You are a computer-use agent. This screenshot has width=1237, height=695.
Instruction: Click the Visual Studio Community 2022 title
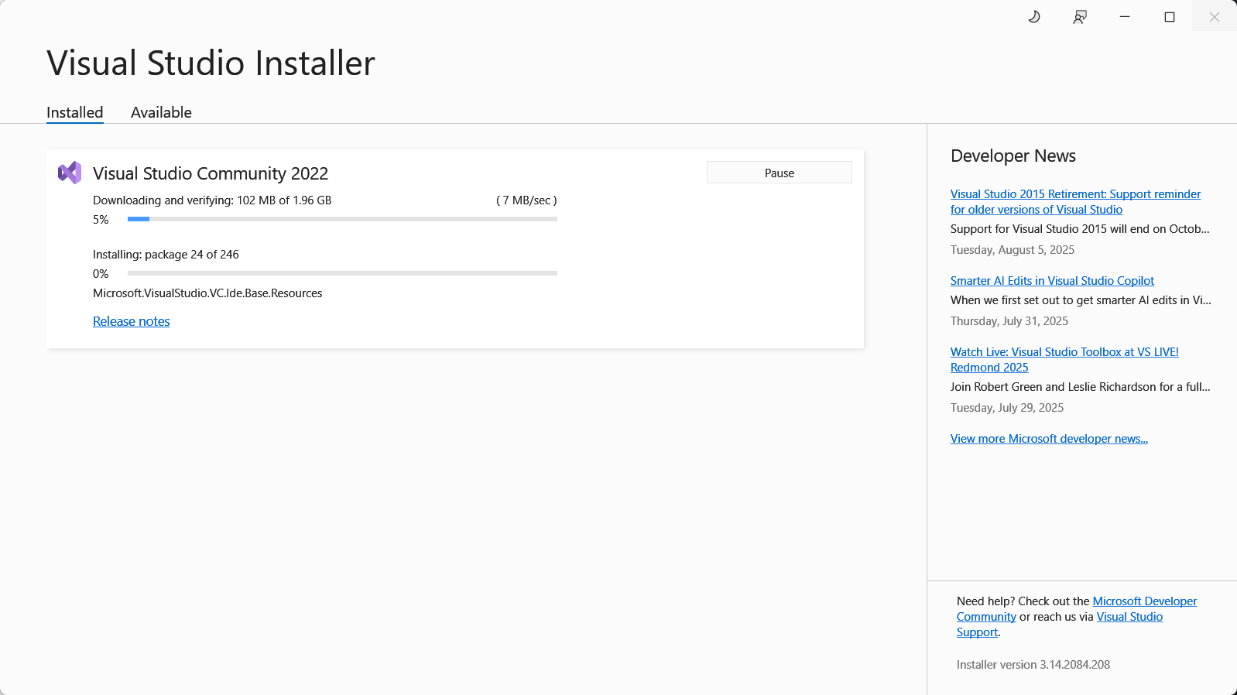coord(211,173)
